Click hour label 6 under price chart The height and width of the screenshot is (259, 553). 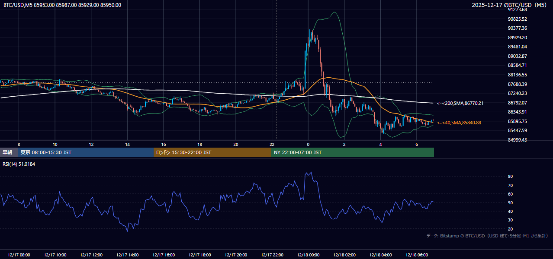click(417, 144)
